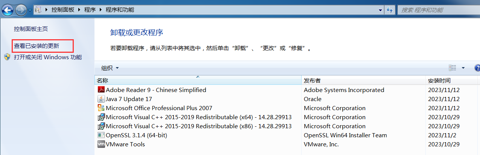Select Visual C++ 2015-2019 Redistributable (x86)

coord(199,126)
